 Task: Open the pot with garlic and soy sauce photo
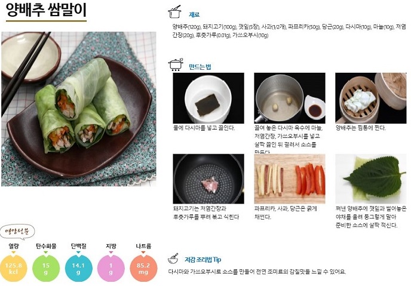click(x=290, y=98)
